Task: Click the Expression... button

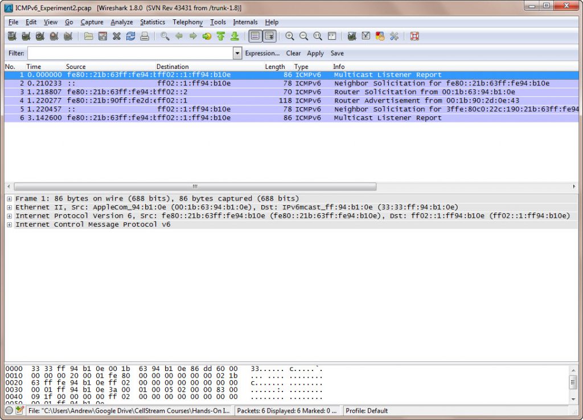Action: tap(262, 53)
